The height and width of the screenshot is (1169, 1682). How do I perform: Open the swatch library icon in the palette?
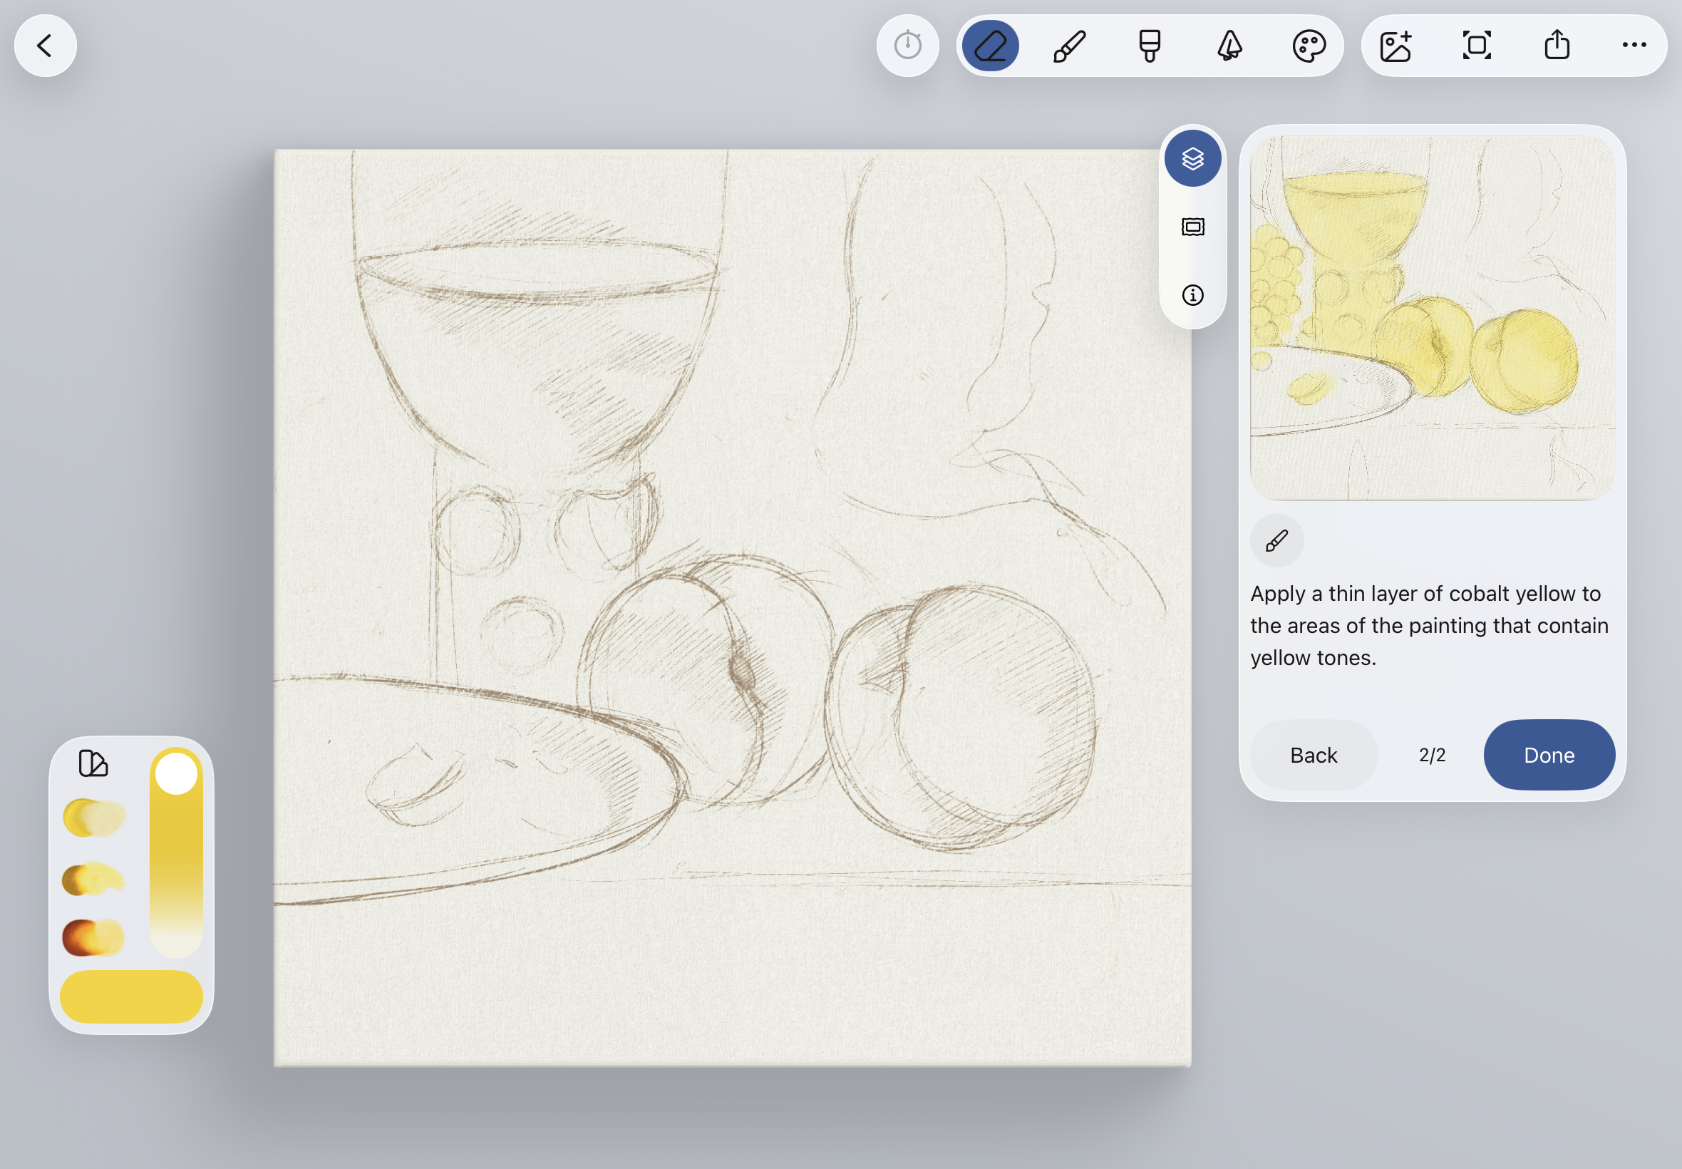click(x=93, y=763)
